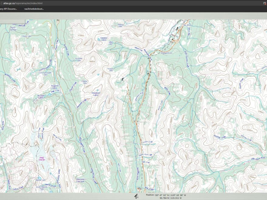This screenshot has height=200, width=267.
Task: Open the nax3t/webdevboot bookmark
Action: click(34, 9)
